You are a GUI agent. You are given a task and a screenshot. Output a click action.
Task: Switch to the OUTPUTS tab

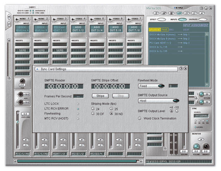coord(203,20)
